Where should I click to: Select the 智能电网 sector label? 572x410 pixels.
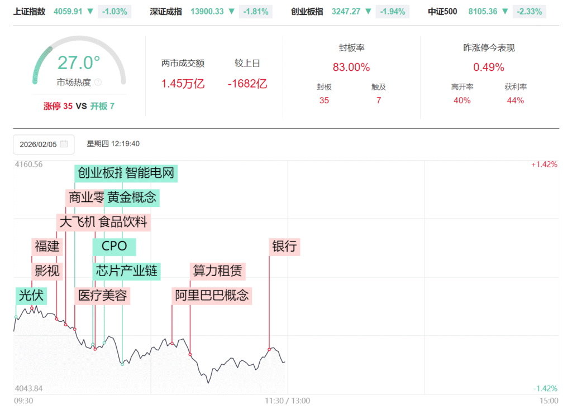[x=150, y=173]
